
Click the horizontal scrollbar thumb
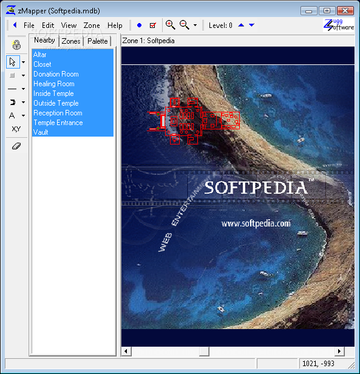tap(204, 352)
